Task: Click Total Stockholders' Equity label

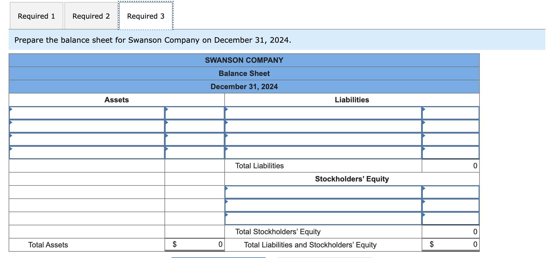Action: coord(278,232)
